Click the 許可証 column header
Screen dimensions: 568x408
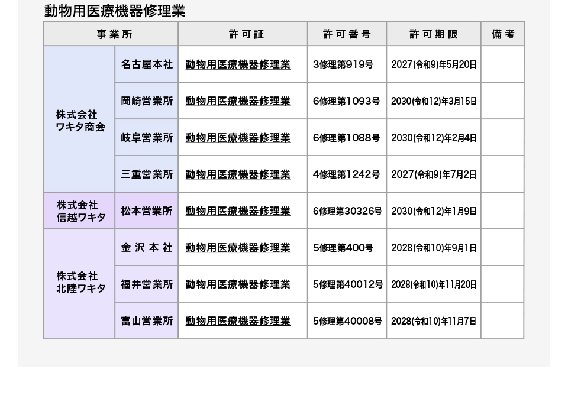[x=243, y=34]
